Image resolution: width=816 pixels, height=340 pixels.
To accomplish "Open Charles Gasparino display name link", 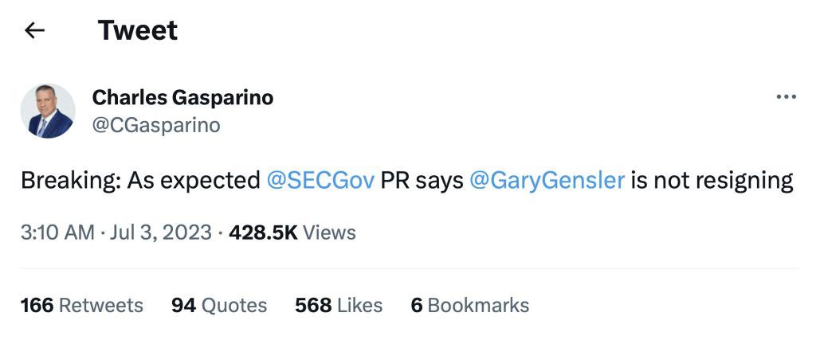I will point(182,97).
